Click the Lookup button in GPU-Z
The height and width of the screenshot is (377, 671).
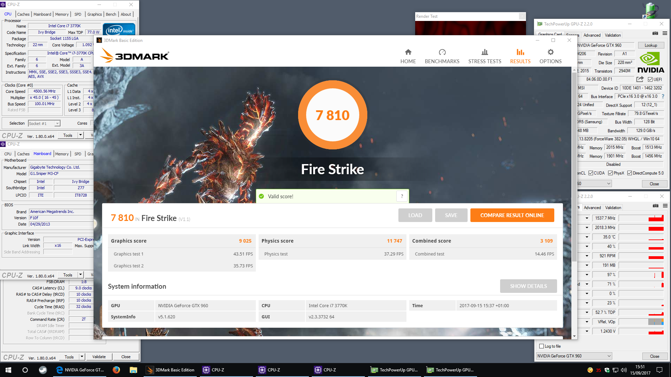pyautogui.click(x=651, y=45)
